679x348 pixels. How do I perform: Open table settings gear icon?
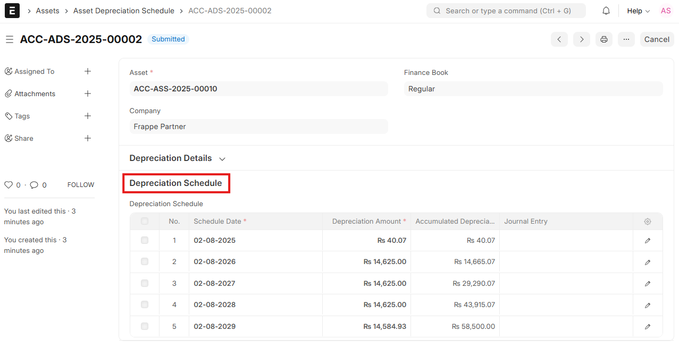point(647,222)
